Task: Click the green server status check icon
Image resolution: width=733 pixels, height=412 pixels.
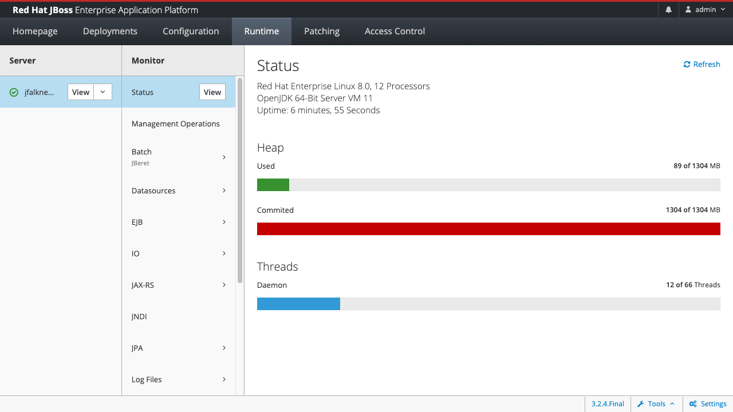Action: click(x=14, y=92)
